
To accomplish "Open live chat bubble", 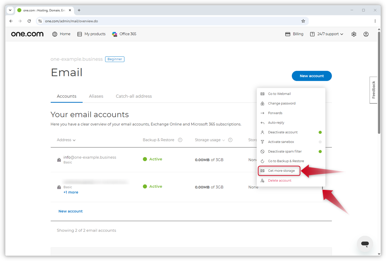I will tap(365, 244).
